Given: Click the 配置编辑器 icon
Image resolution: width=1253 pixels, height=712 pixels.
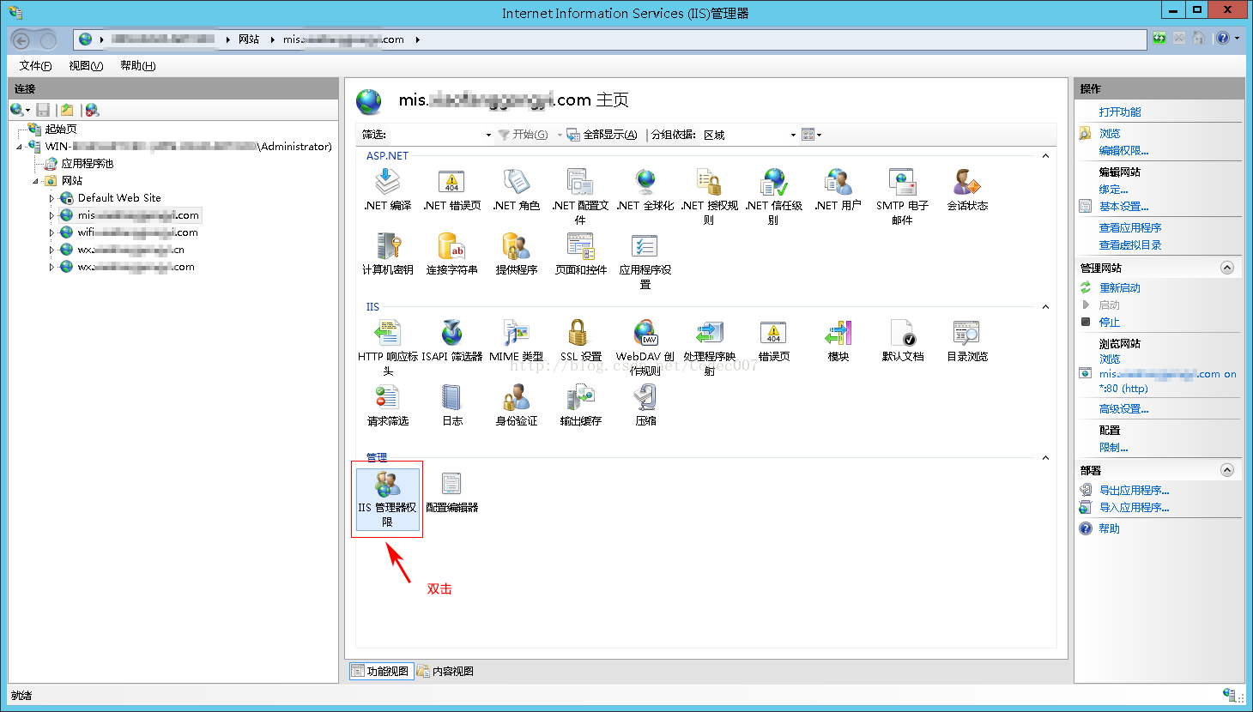Looking at the screenshot, I should click(451, 485).
